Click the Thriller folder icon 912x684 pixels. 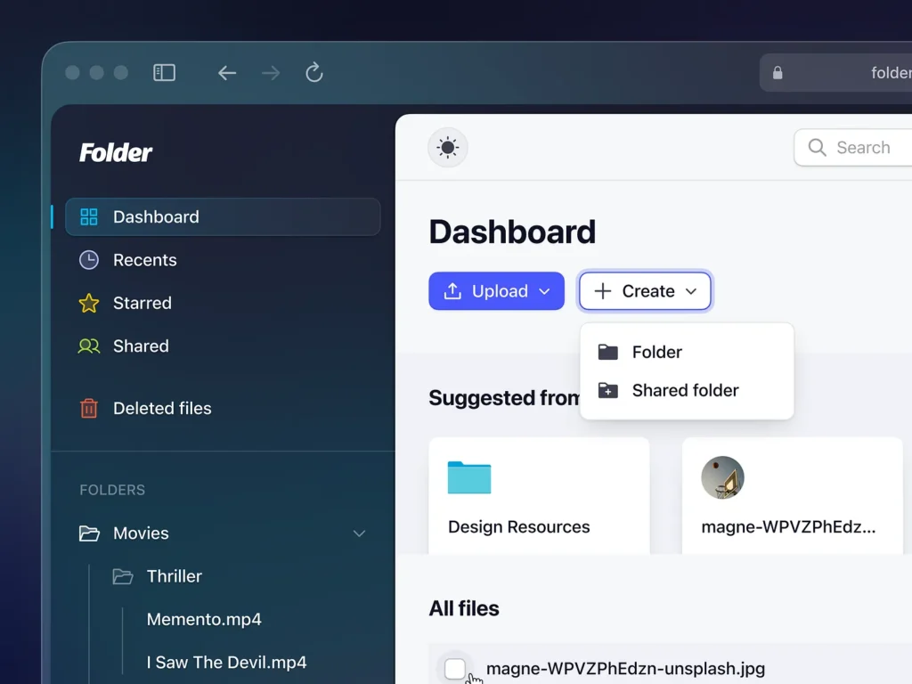click(x=122, y=576)
